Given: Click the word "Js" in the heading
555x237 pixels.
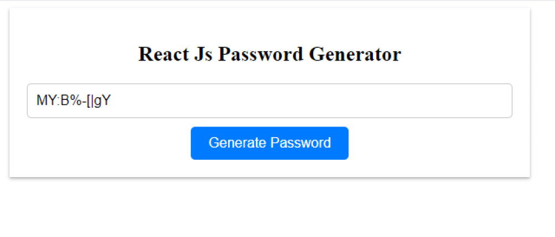Looking at the screenshot, I should pyautogui.click(x=204, y=54).
